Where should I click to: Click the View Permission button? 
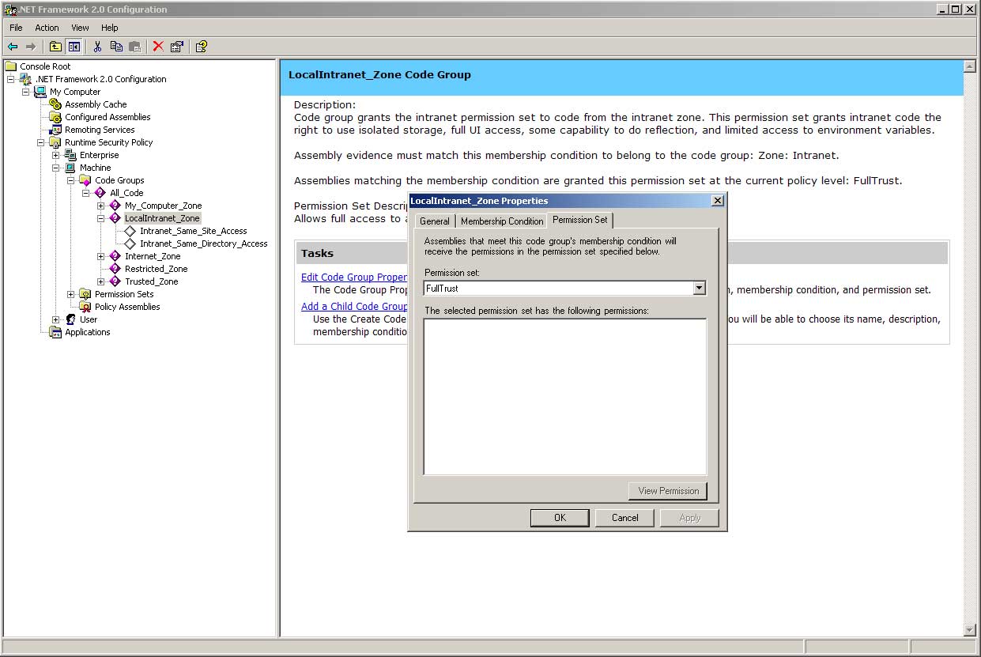pos(668,491)
